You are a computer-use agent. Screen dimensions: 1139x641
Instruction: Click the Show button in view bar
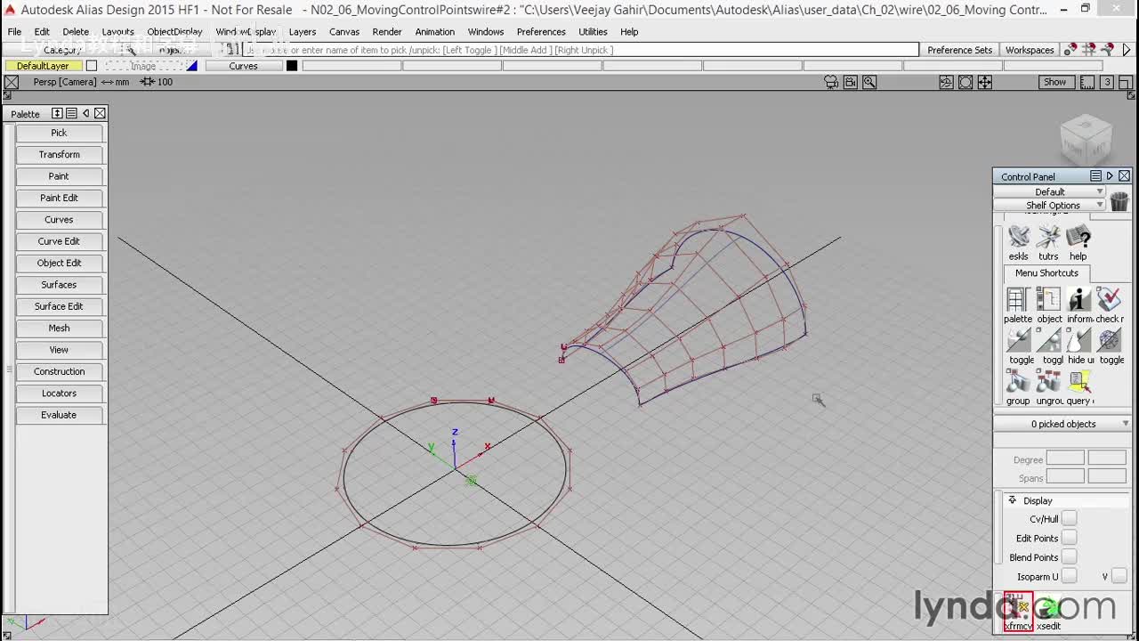[1054, 82]
